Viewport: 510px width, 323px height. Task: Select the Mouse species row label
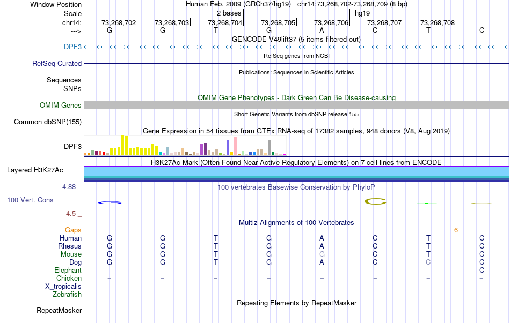[70, 254]
